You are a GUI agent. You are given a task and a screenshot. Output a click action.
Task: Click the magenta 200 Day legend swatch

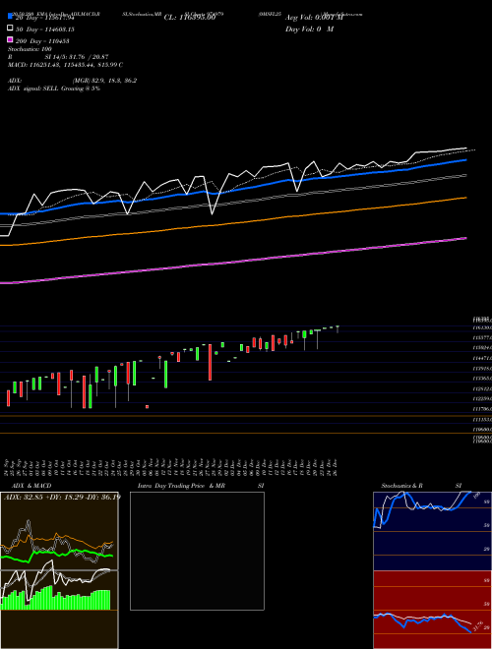click(10, 40)
